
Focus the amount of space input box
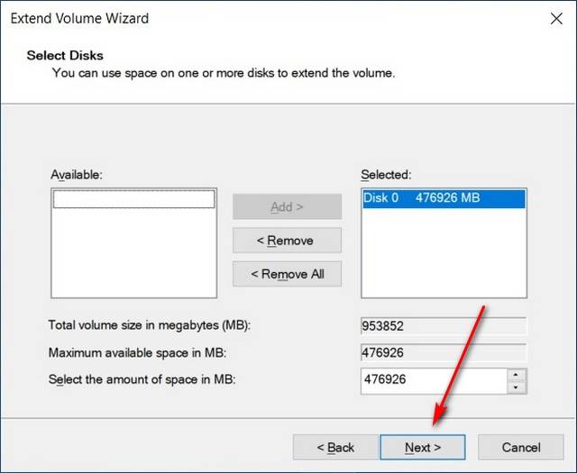(x=431, y=379)
